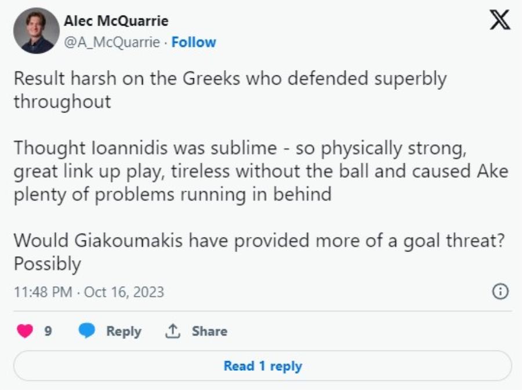Open Alec McQuarrie's profile photo

point(36,31)
